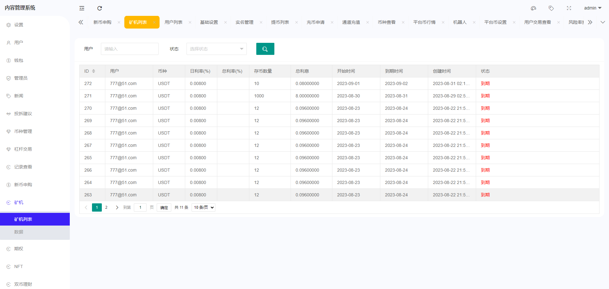Change page size via 10条/页 dropdown
The width and height of the screenshot is (609, 289).
pos(203,207)
